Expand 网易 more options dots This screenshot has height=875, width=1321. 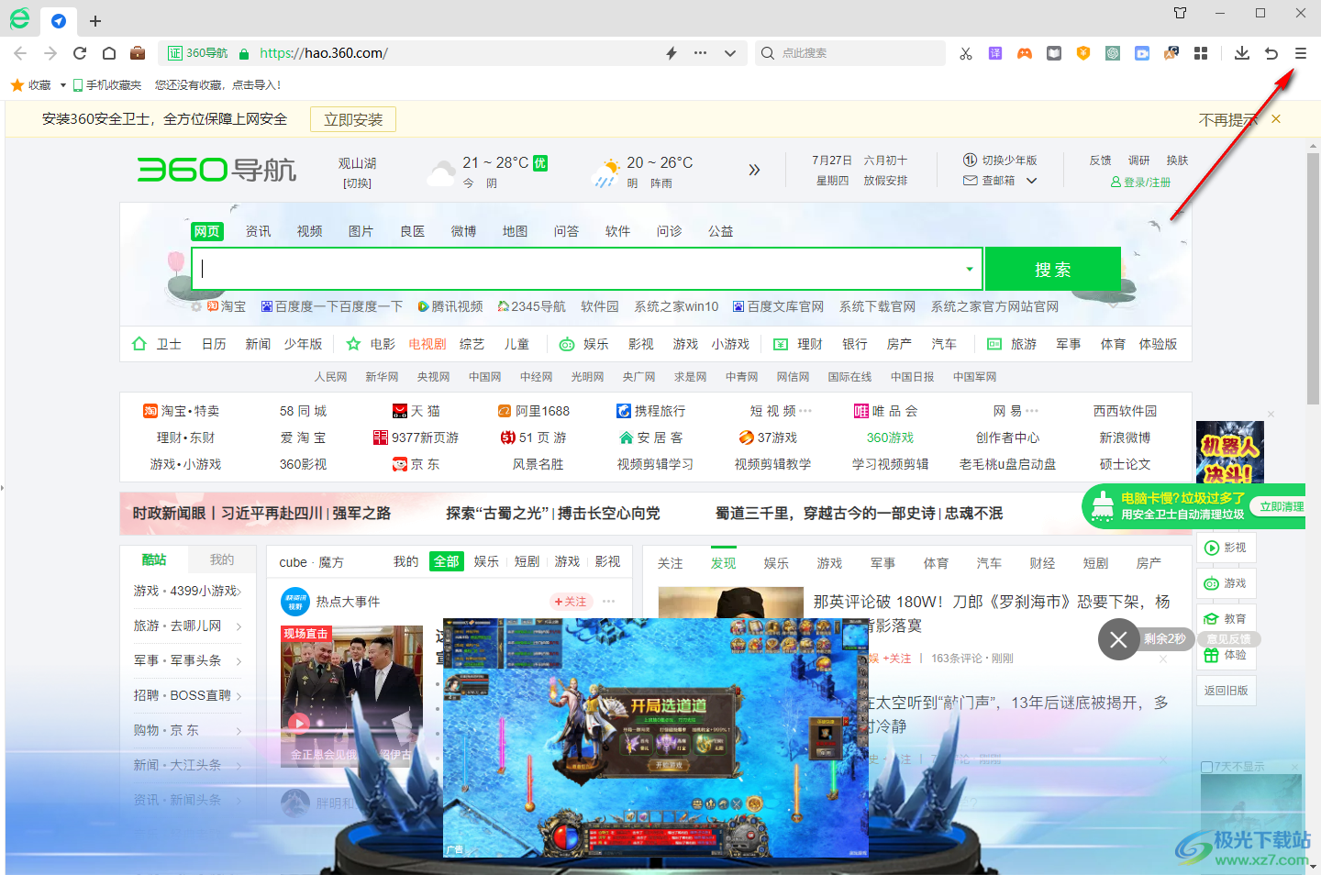click(x=1032, y=411)
